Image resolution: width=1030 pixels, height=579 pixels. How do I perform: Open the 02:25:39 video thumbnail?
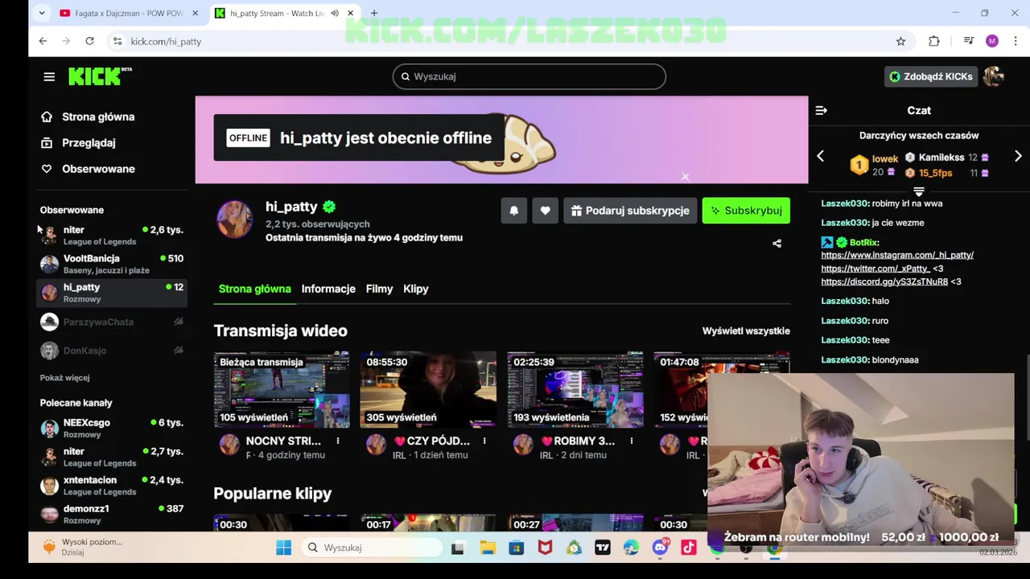575,389
